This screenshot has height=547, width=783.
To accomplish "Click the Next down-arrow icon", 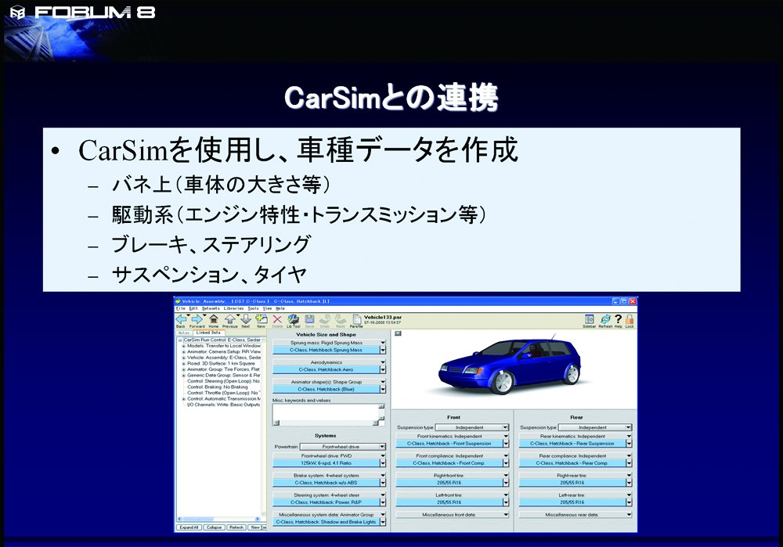I will (246, 319).
